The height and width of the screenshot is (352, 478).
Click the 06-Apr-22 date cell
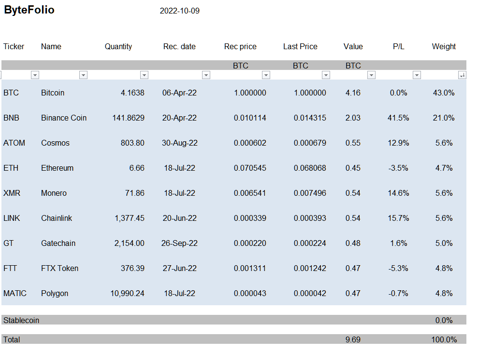180,93
